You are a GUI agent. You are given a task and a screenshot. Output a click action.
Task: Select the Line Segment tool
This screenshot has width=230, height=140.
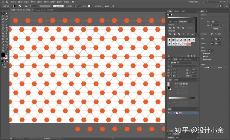(7, 22)
